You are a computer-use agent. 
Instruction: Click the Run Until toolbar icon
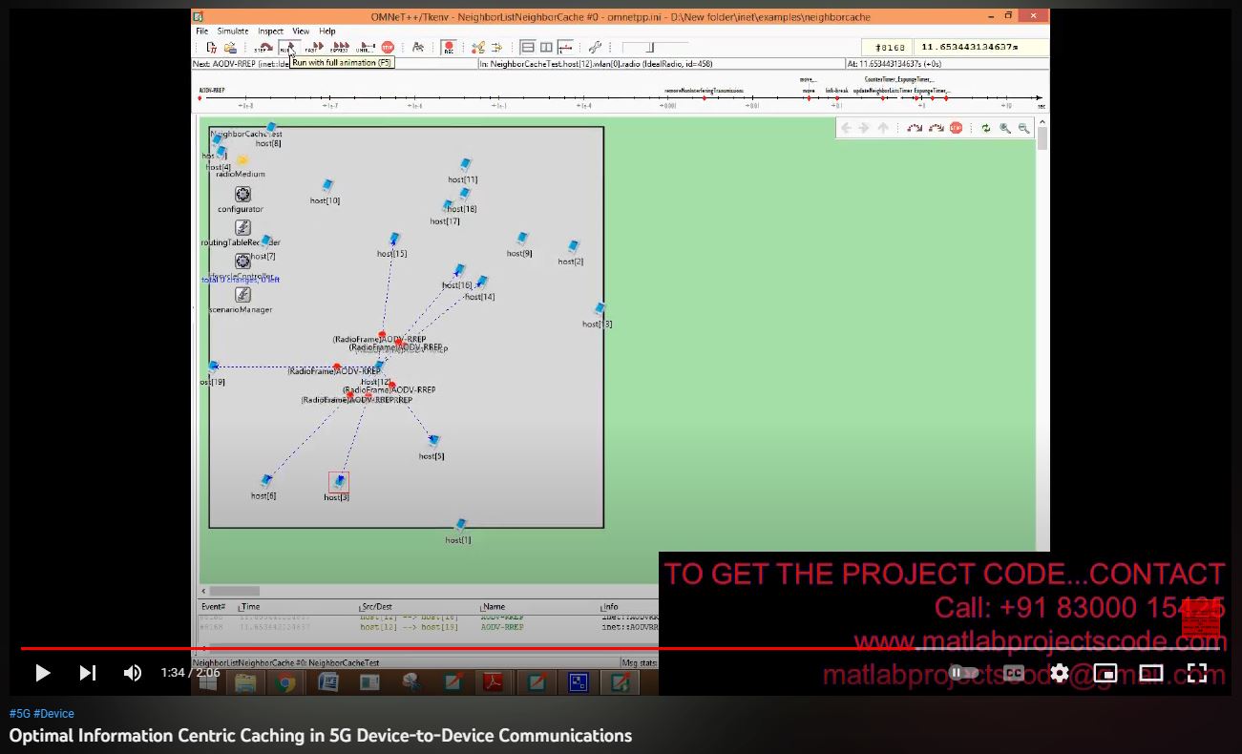(x=365, y=47)
